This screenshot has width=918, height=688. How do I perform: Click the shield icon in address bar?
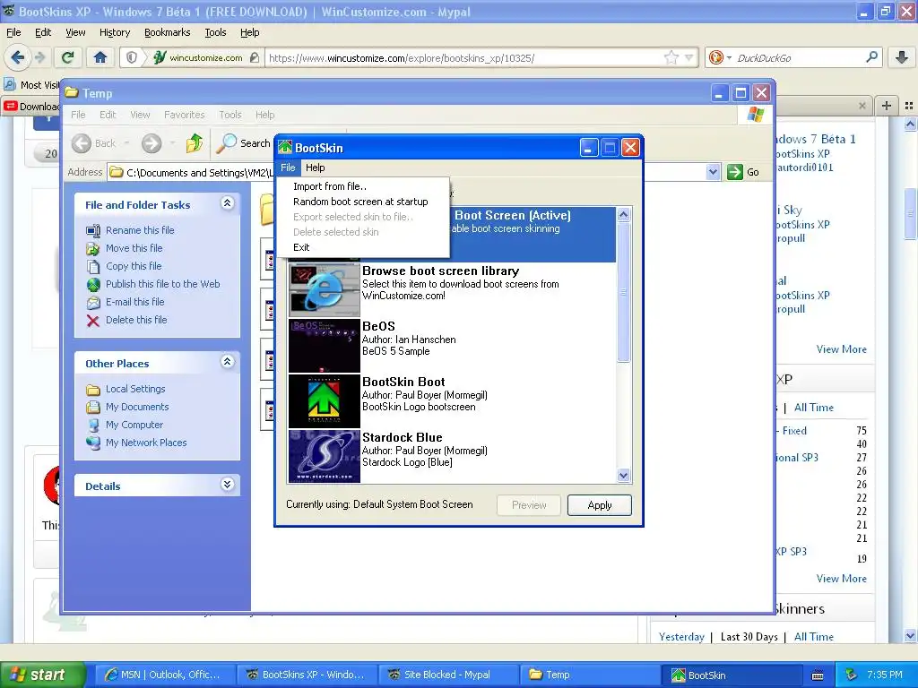pyautogui.click(x=132, y=57)
